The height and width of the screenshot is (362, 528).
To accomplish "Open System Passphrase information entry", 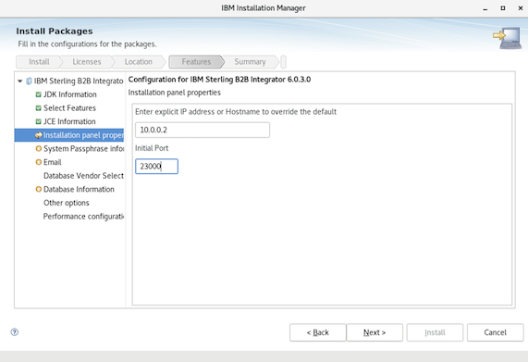I will [x=83, y=149].
